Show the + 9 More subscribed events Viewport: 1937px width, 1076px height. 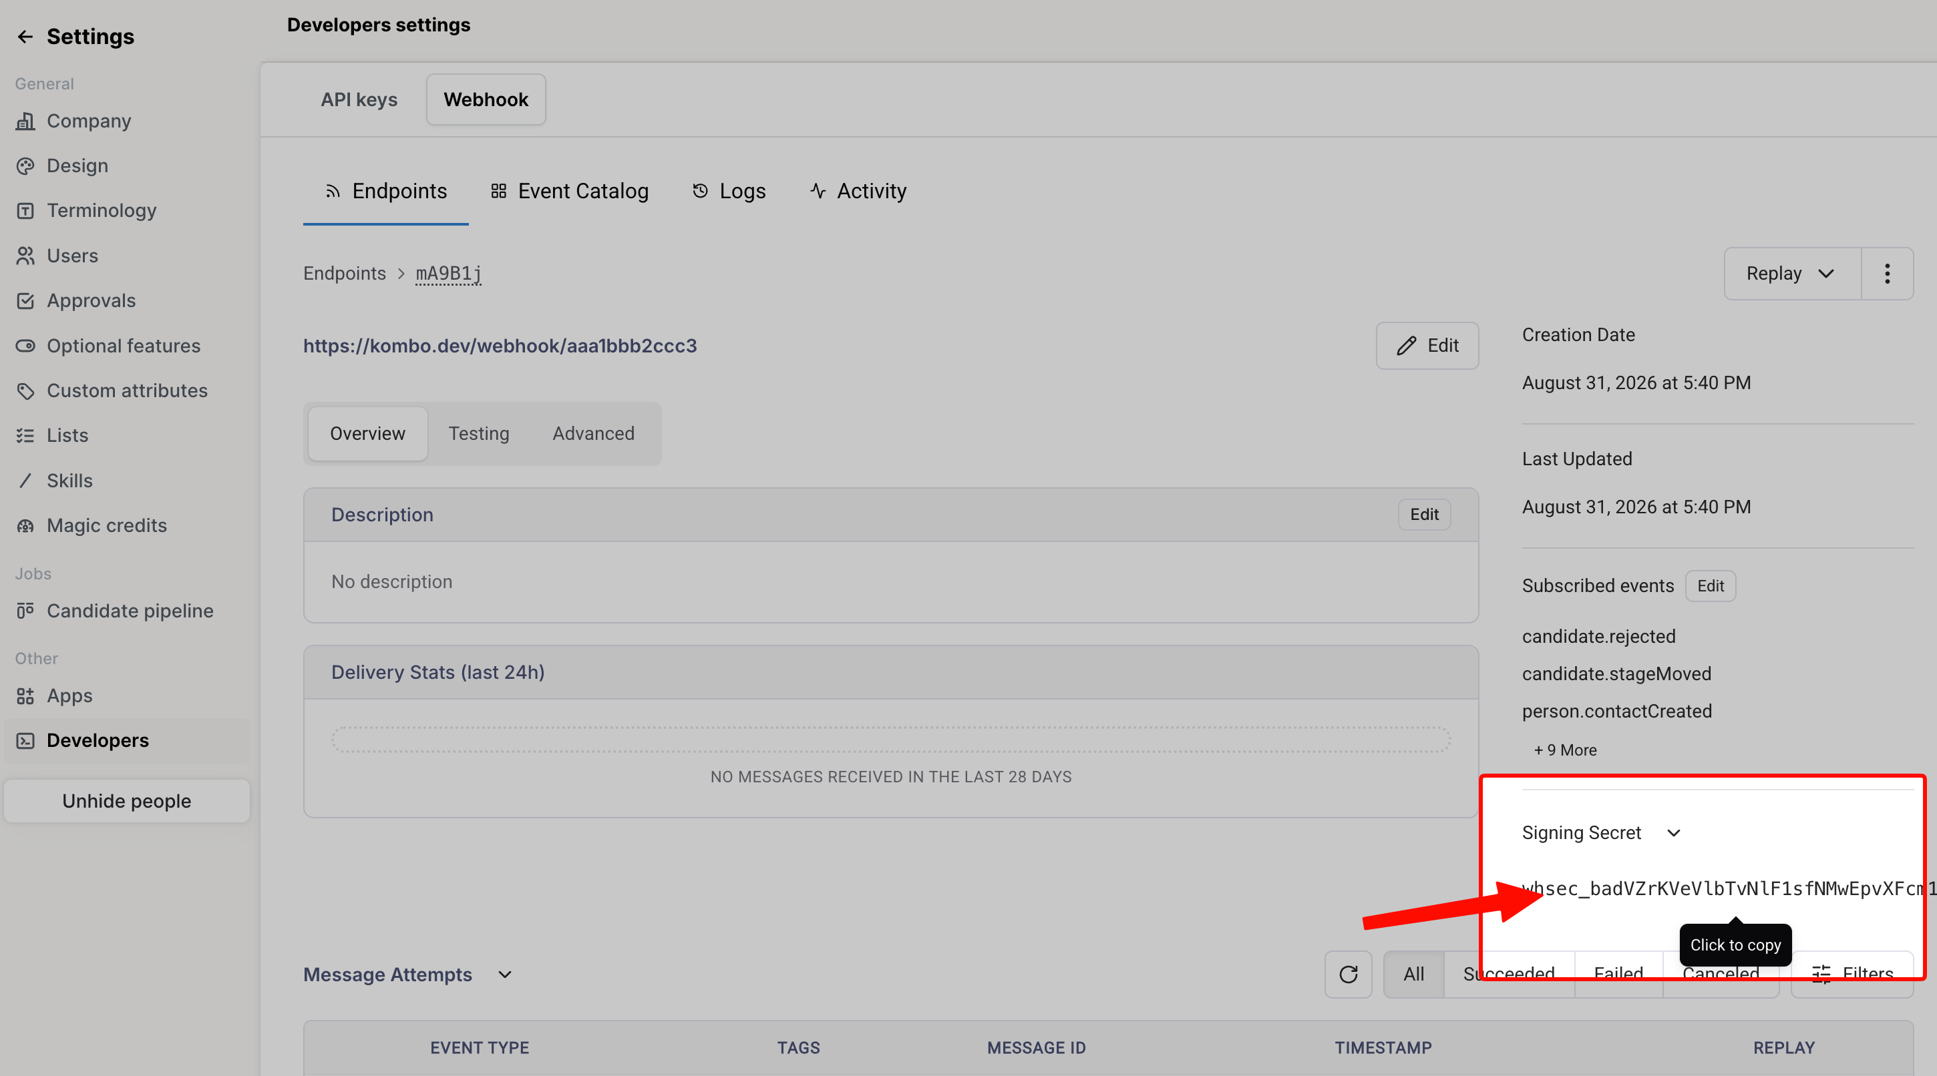1565,750
